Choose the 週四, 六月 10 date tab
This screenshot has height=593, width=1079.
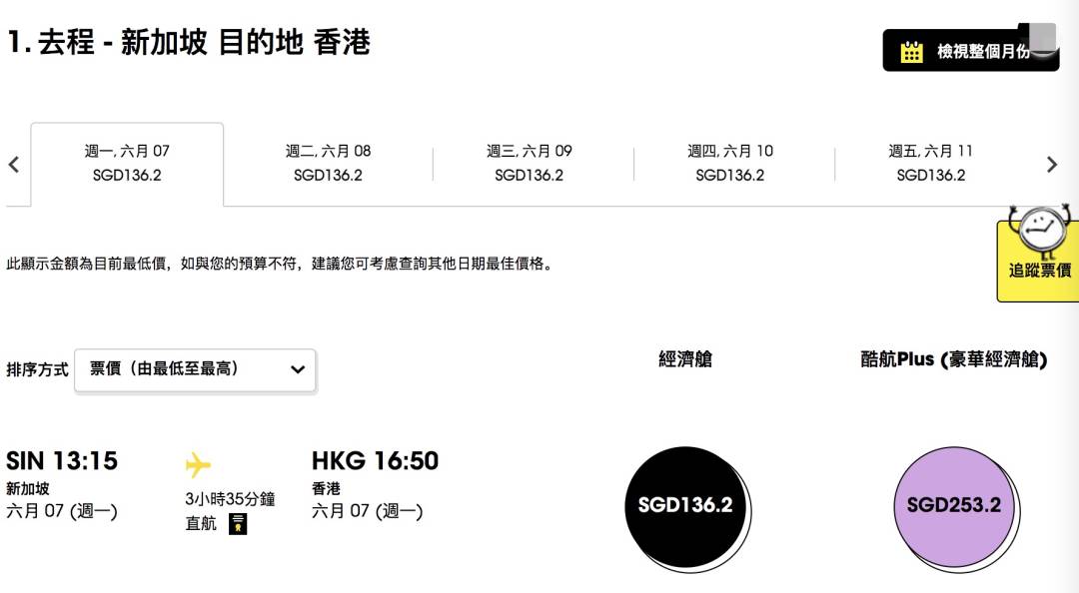pyautogui.click(x=730, y=164)
